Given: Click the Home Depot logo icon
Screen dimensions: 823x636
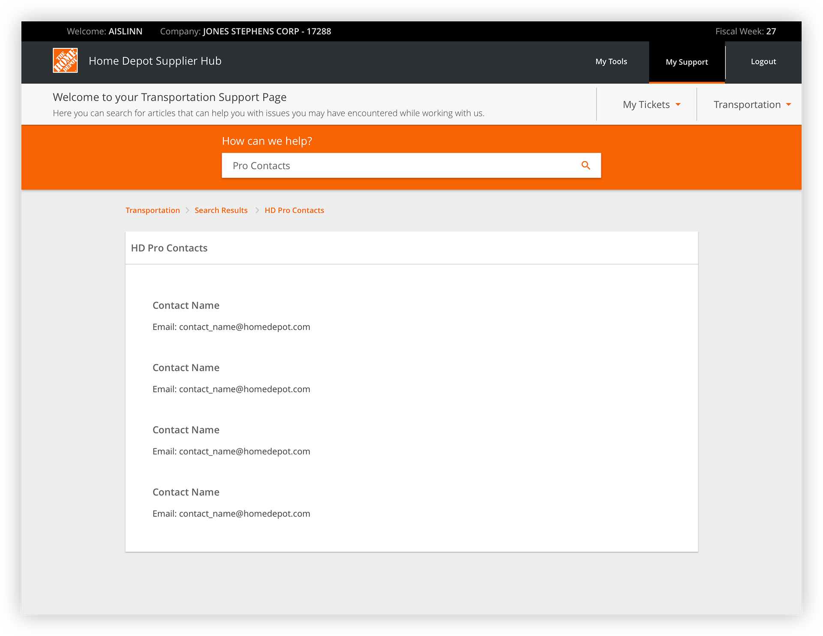Looking at the screenshot, I should 65,60.
